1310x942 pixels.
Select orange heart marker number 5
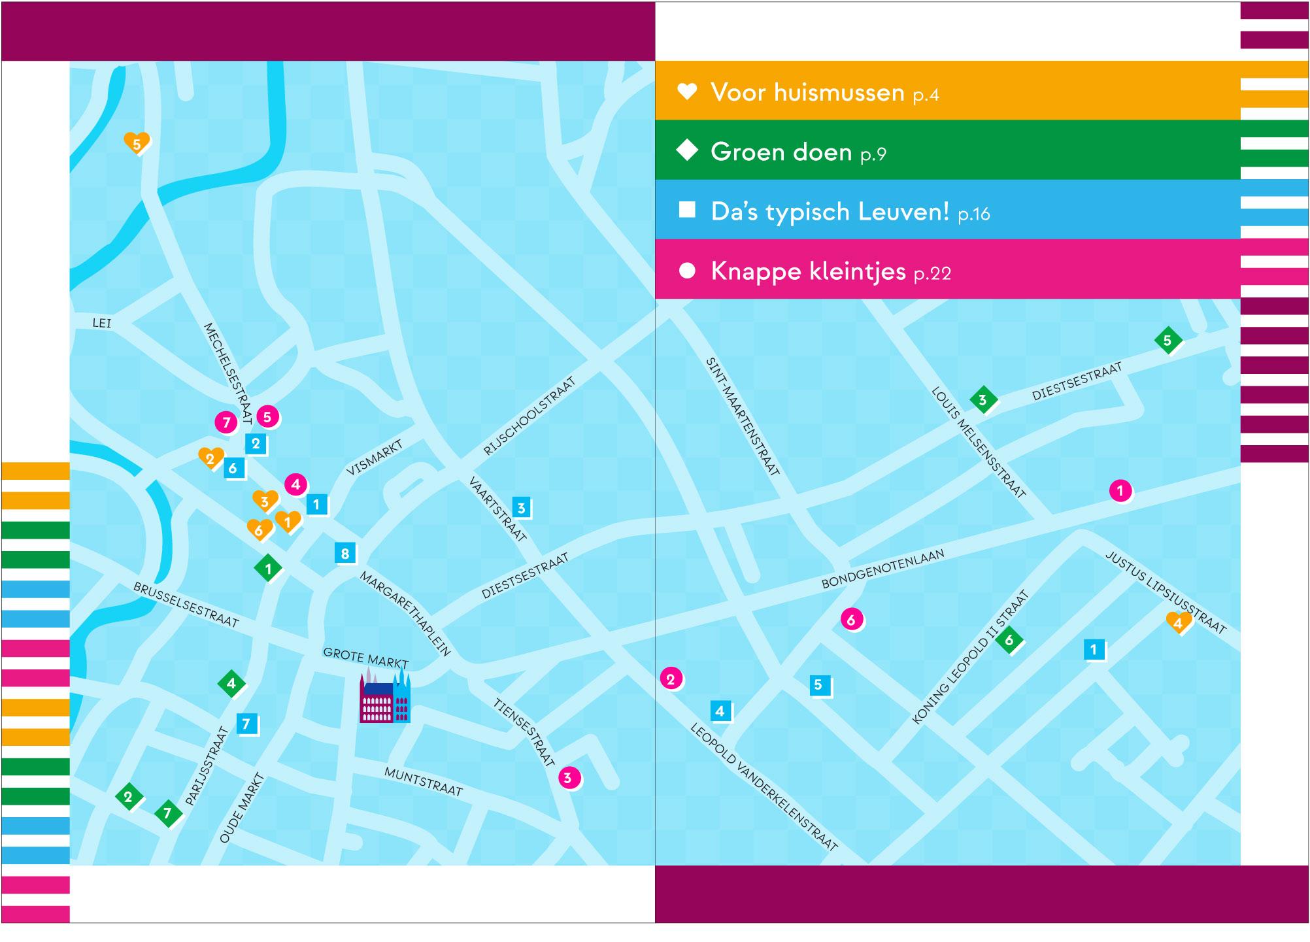pyautogui.click(x=137, y=142)
